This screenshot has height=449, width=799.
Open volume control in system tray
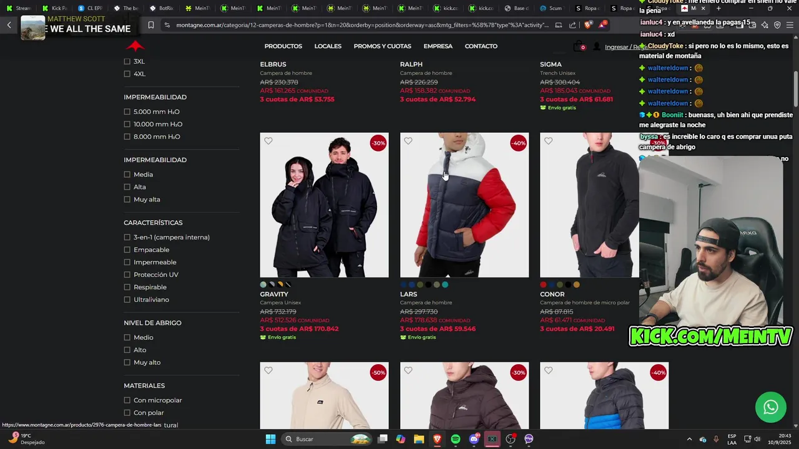pyautogui.click(x=756, y=439)
